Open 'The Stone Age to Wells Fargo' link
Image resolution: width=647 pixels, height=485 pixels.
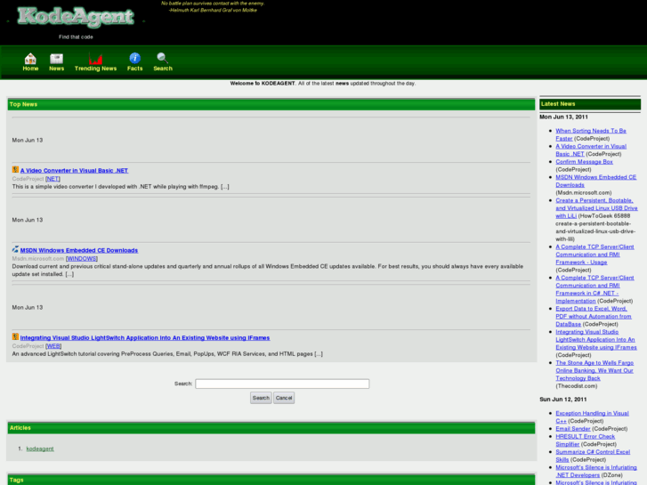tap(594, 371)
